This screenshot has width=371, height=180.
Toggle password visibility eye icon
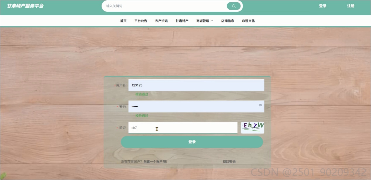[x=260, y=105]
